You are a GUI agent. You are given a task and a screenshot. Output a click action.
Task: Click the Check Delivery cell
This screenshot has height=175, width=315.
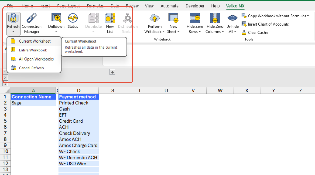(x=79, y=133)
